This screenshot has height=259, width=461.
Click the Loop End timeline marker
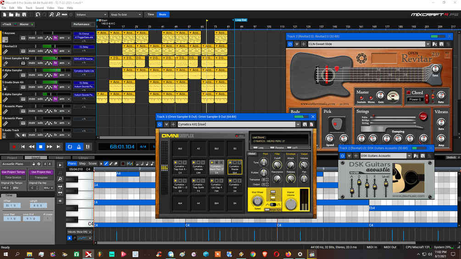click(x=240, y=20)
